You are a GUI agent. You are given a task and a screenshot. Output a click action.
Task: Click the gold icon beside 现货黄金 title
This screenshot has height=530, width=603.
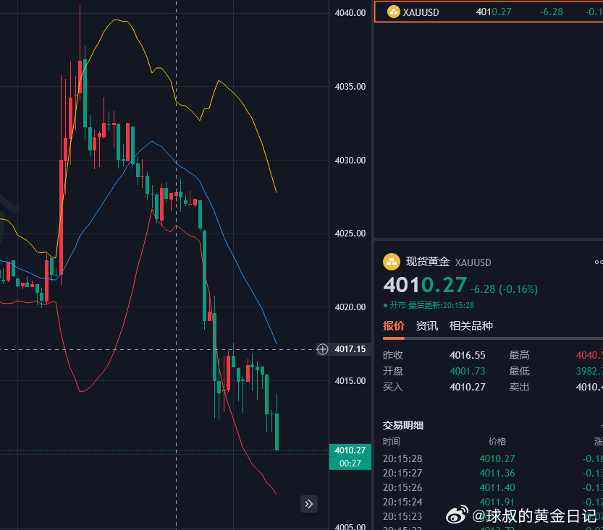[392, 262]
